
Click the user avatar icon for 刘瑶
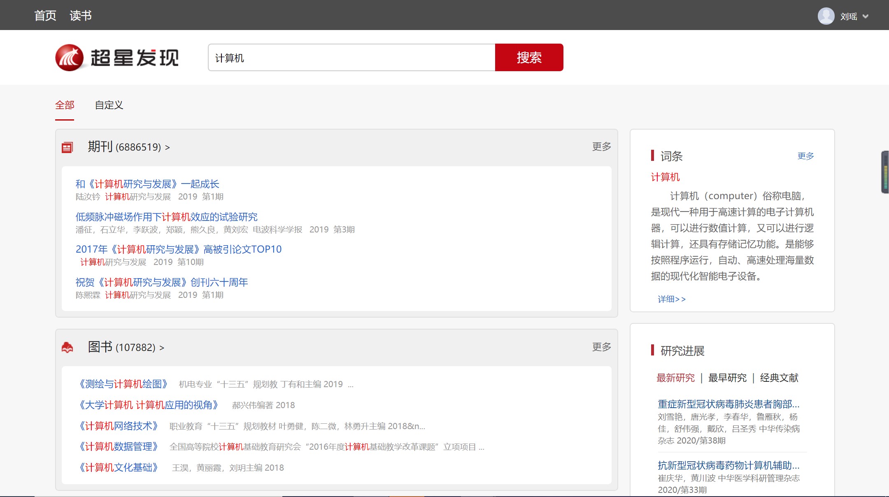[826, 16]
